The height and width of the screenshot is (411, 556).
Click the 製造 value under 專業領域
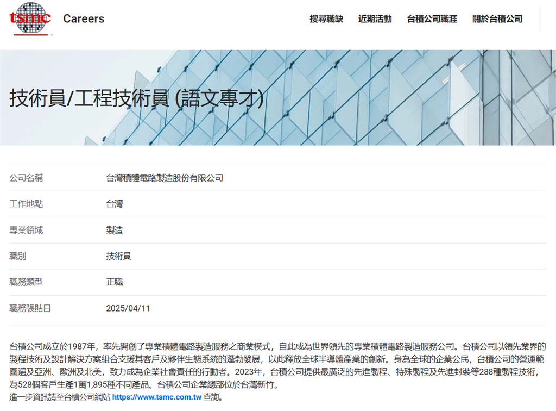115,230
